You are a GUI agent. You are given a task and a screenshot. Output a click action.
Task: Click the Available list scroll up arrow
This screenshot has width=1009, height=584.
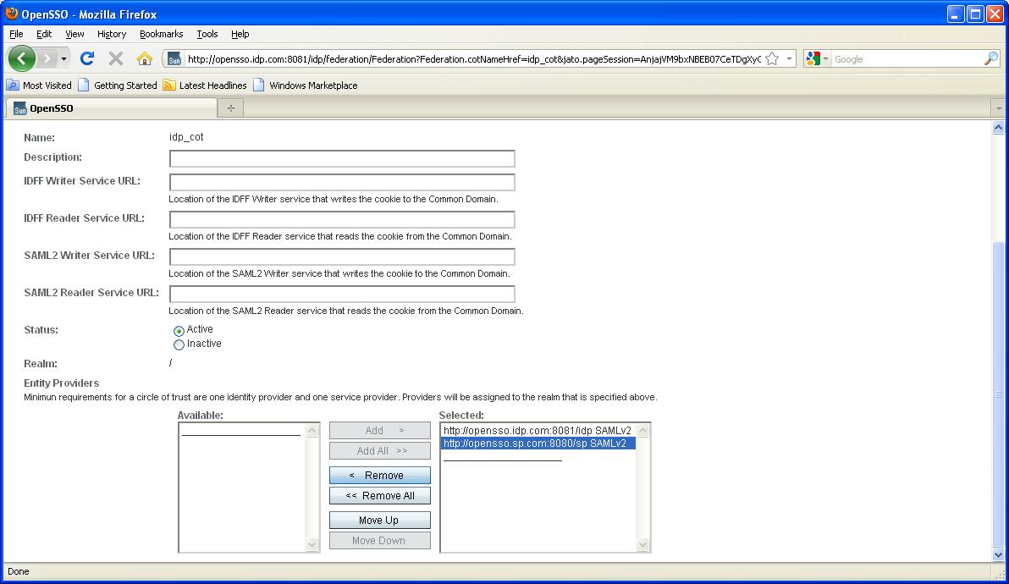click(x=312, y=430)
